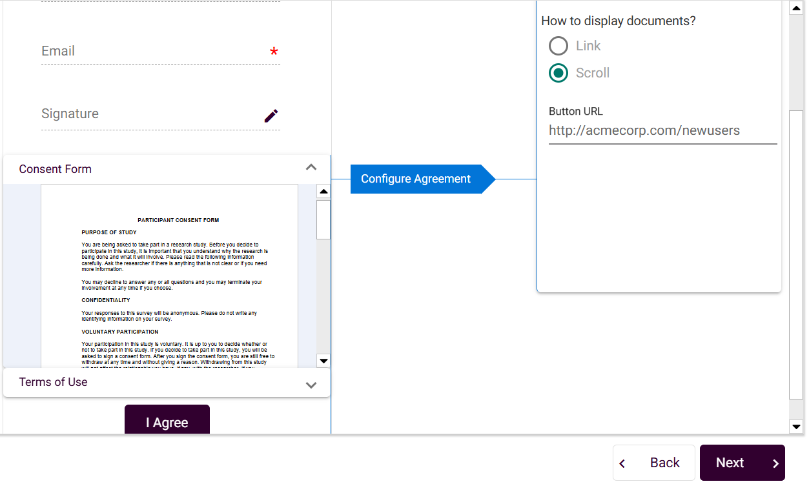Go Back to the previous step
Image resolution: width=809 pixels, height=484 pixels.
pyautogui.click(x=653, y=463)
